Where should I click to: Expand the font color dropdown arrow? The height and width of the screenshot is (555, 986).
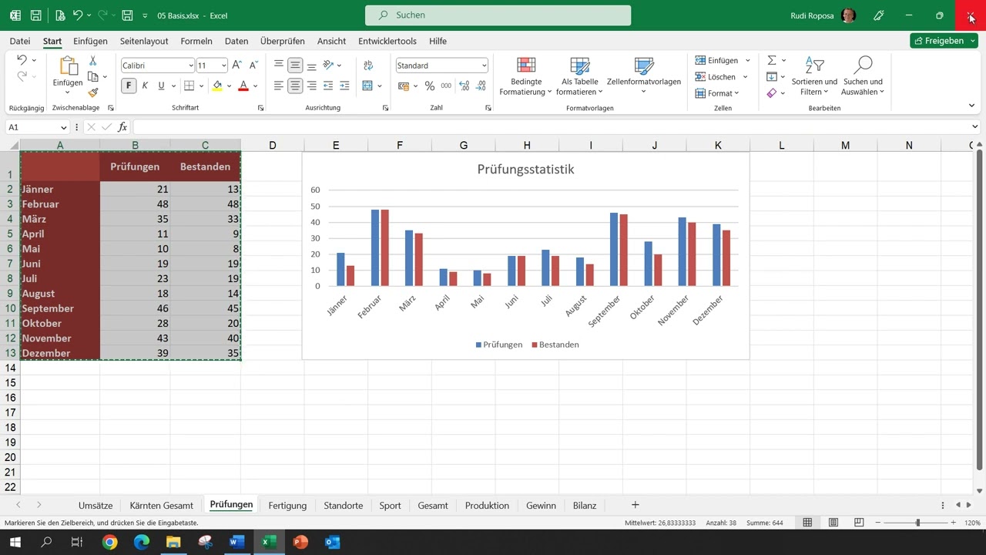(x=256, y=86)
